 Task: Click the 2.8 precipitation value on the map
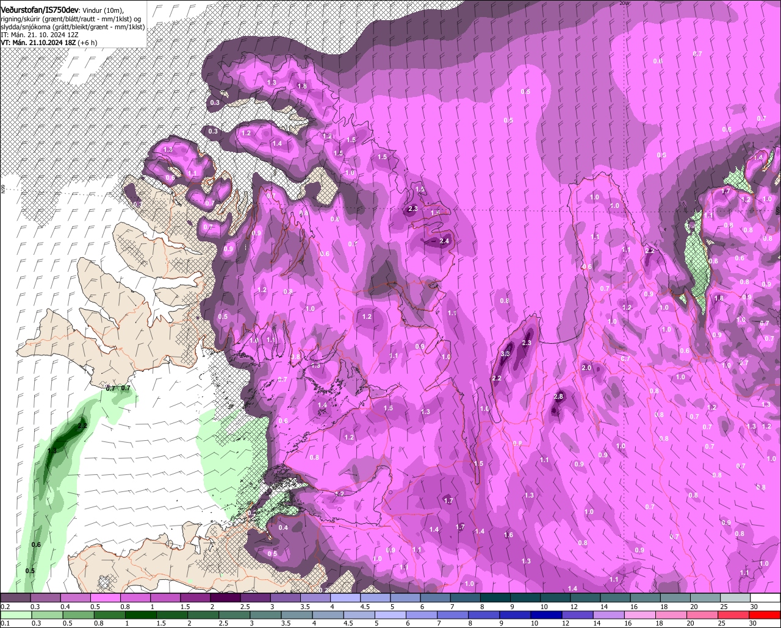pyautogui.click(x=558, y=397)
